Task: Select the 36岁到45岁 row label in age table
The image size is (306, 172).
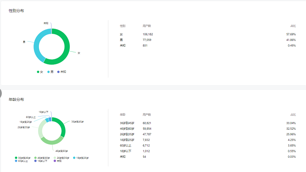Action: 127,123
